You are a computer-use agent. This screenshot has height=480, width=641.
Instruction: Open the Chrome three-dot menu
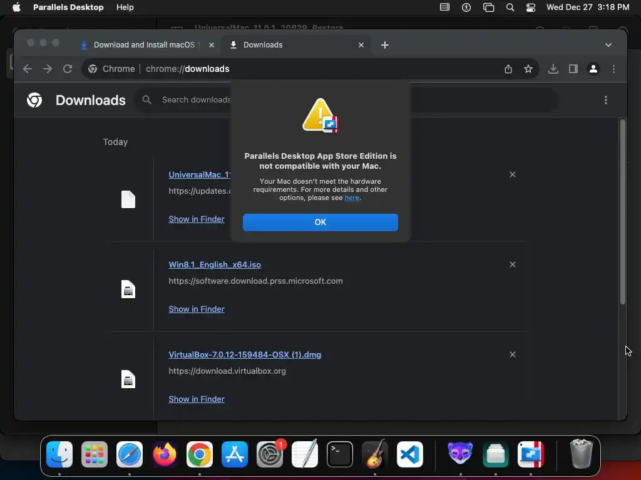point(613,69)
